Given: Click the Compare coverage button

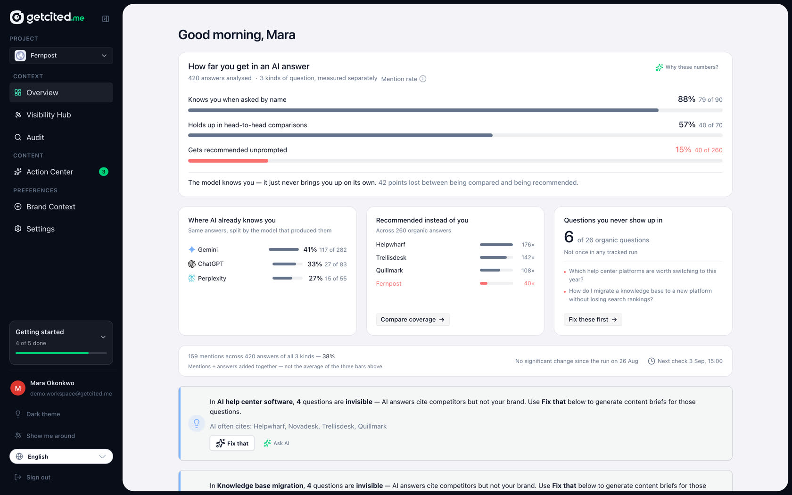Looking at the screenshot, I should [412, 320].
